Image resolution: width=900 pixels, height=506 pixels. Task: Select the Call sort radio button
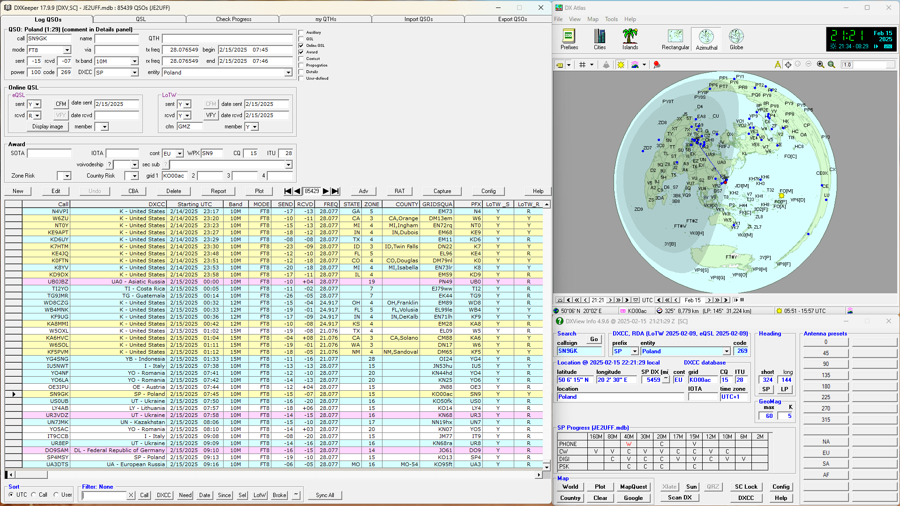pyautogui.click(x=33, y=495)
